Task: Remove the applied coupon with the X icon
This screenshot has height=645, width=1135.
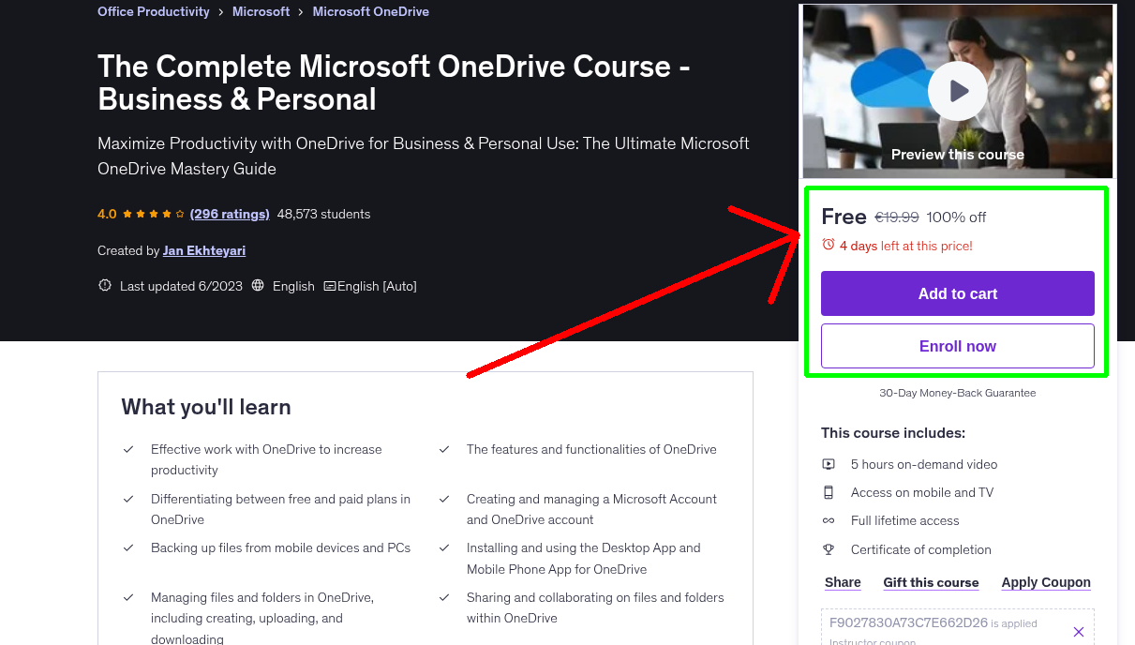Action: (x=1079, y=632)
